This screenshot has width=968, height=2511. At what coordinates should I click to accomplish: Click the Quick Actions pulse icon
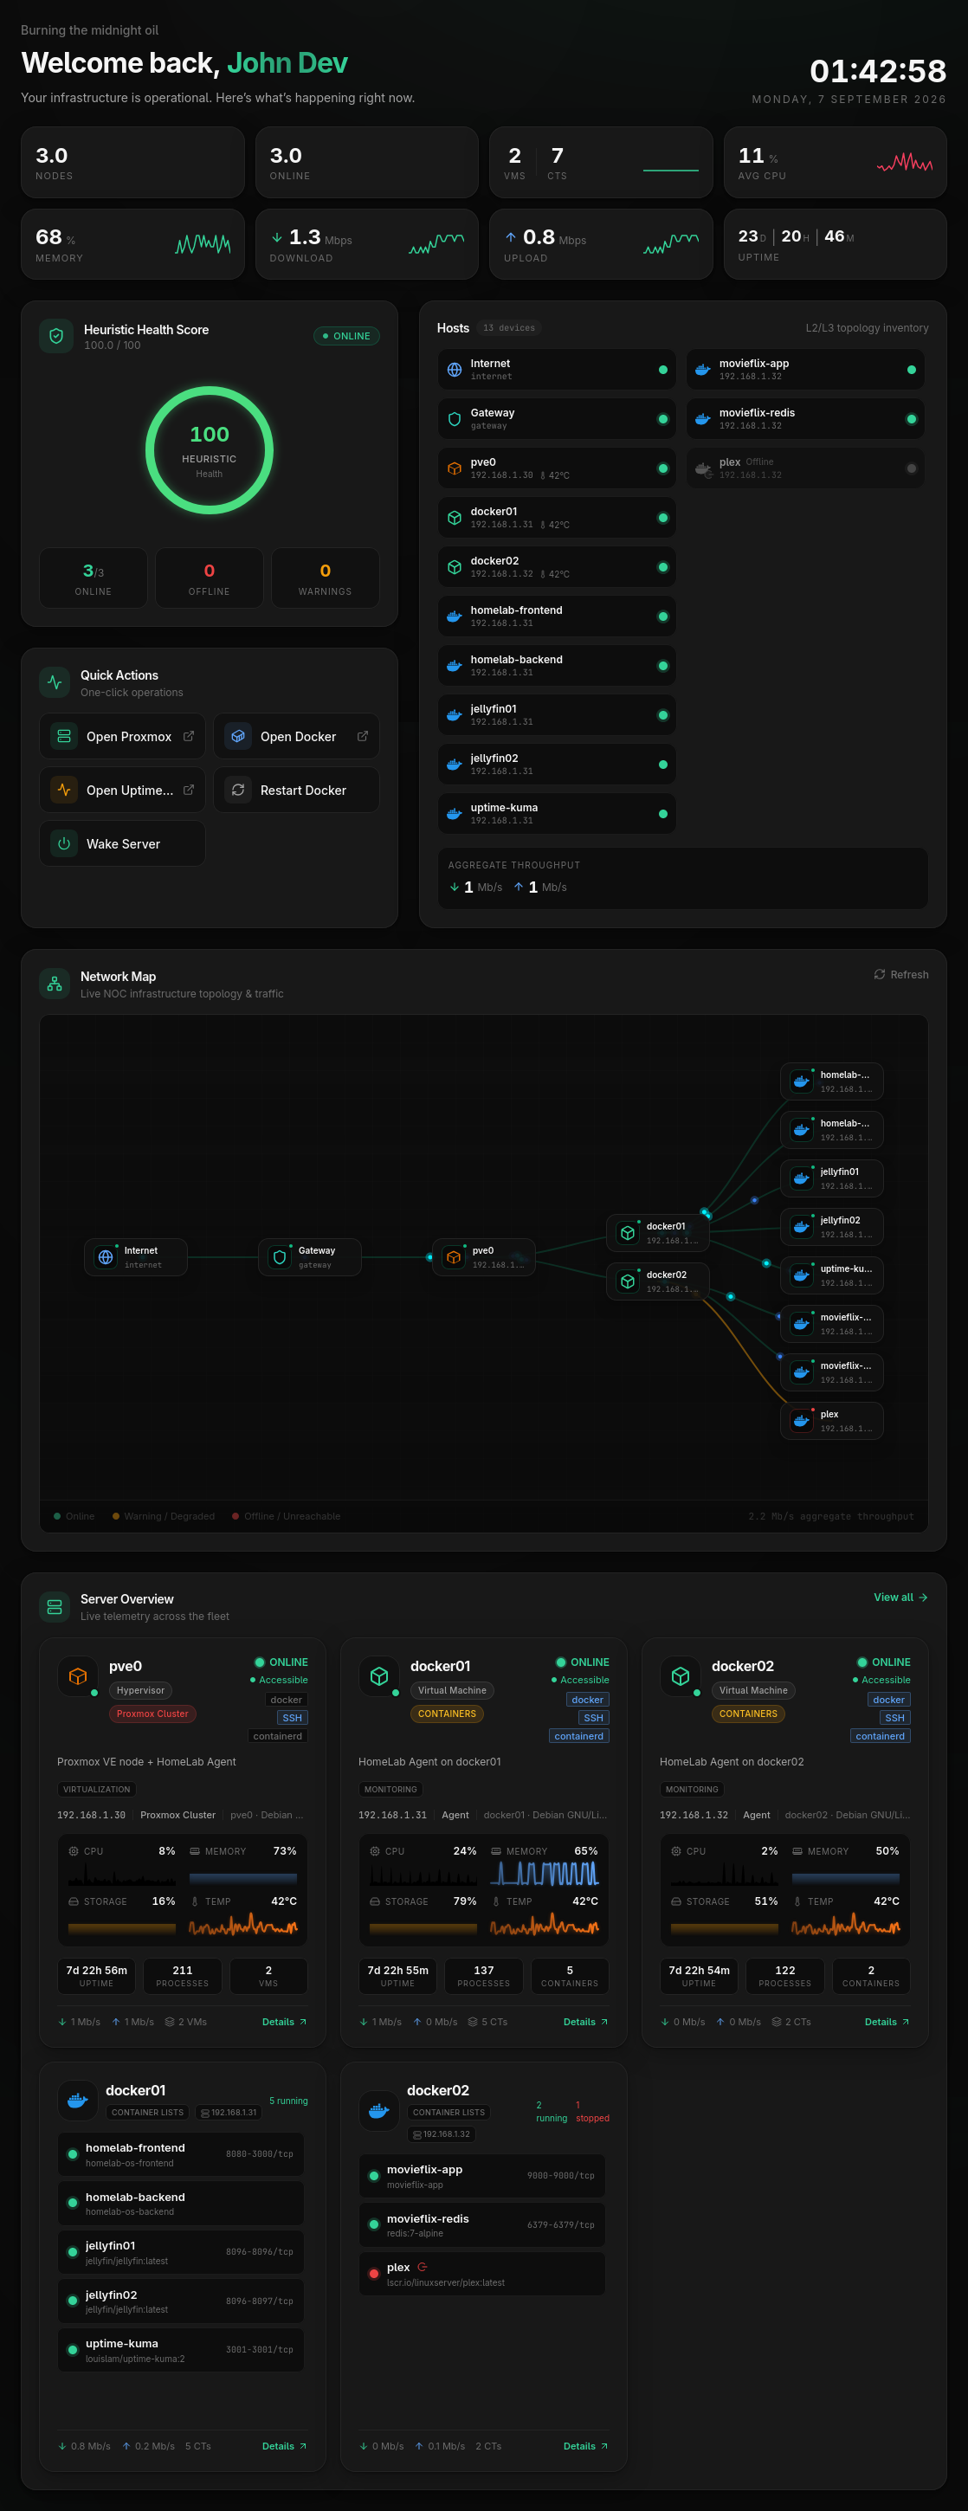tap(55, 682)
